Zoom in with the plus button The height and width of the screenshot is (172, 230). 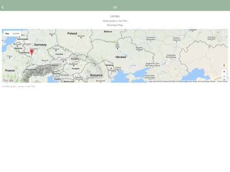[x=224, y=71]
